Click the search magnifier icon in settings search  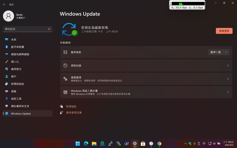point(49,29)
